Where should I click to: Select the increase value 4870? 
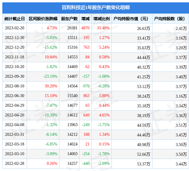85,28
